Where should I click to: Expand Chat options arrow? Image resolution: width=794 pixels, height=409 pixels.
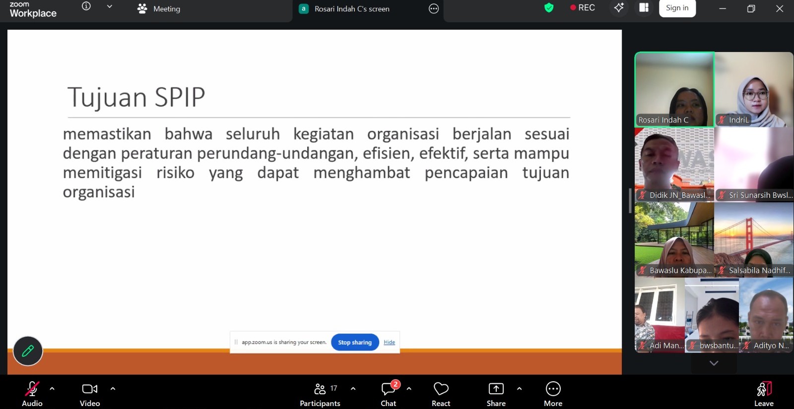pos(409,389)
